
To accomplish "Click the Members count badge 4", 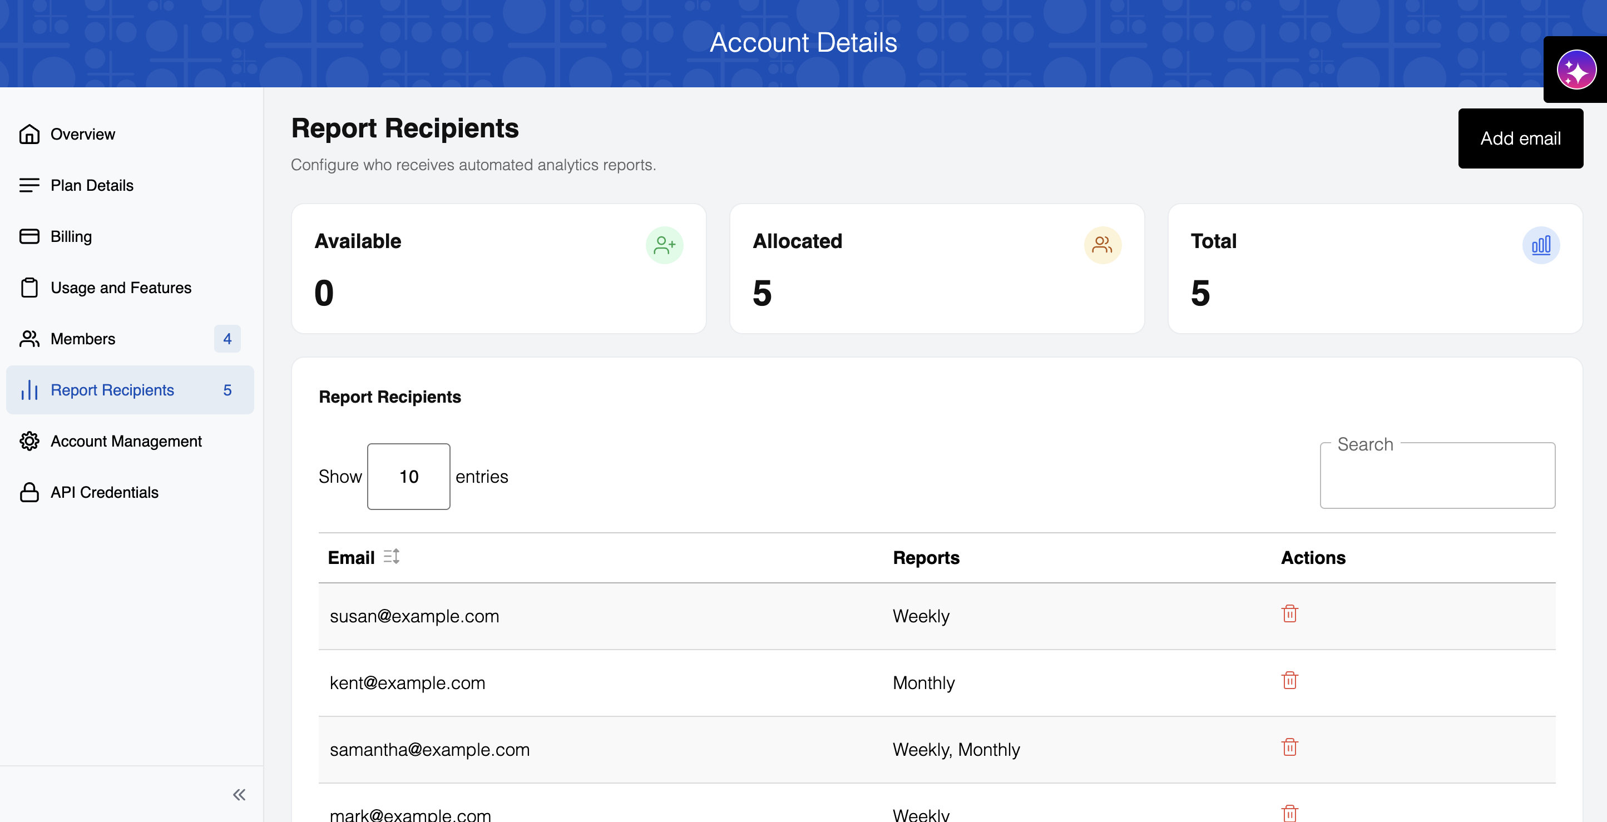I will [x=227, y=339].
